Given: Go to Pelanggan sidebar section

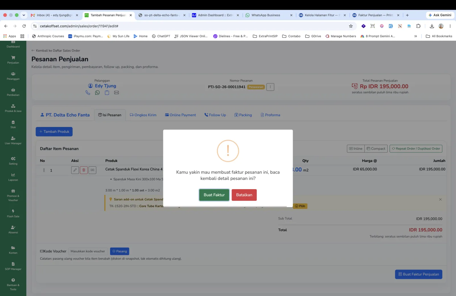Looking at the screenshot, I should tap(13, 76).
